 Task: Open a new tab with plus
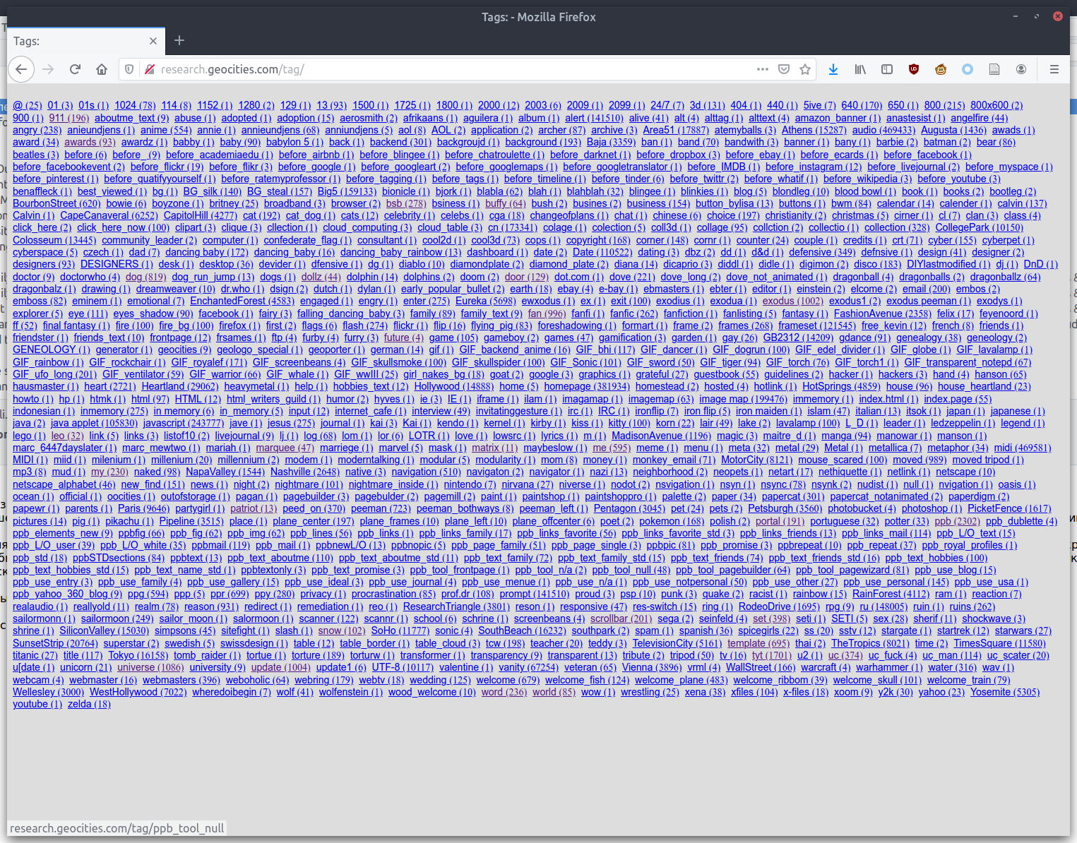pos(179,41)
